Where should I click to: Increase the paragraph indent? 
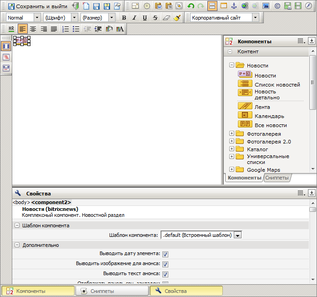tap(98, 29)
